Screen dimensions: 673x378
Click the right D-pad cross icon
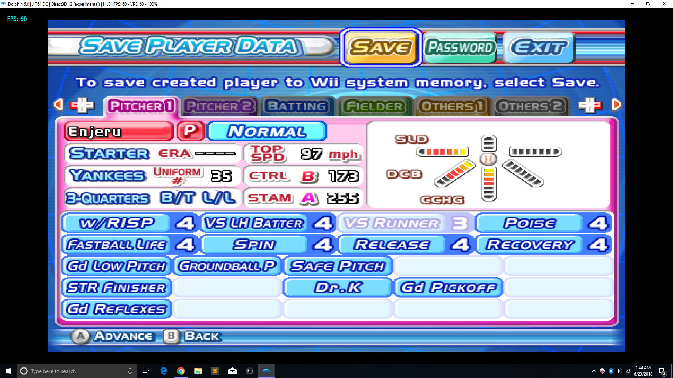(x=590, y=105)
